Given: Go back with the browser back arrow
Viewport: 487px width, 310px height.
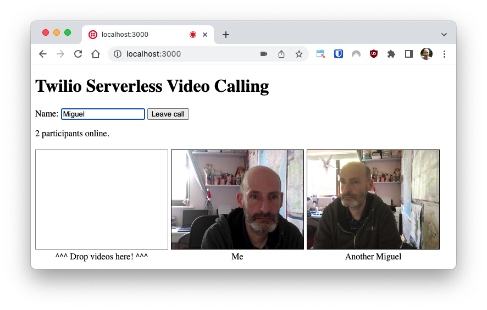Looking at the screenshot, I should pos(43,54).
